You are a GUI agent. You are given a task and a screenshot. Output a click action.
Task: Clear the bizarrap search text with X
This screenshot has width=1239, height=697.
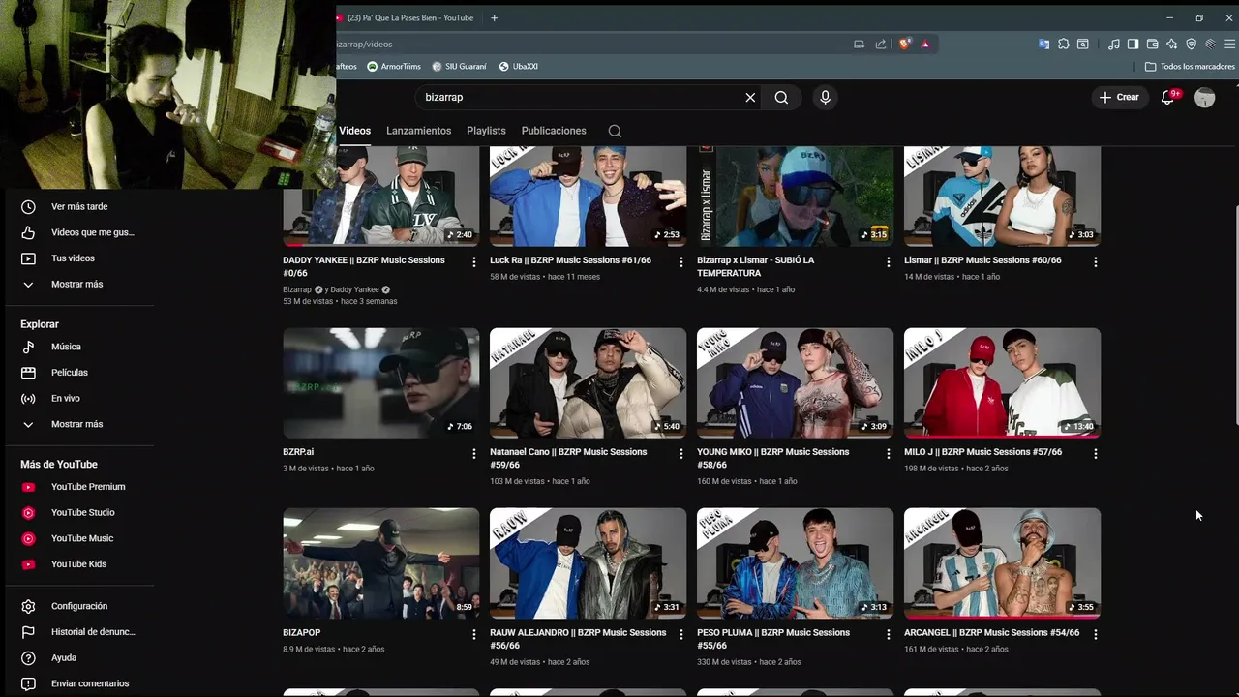(750, 97)
